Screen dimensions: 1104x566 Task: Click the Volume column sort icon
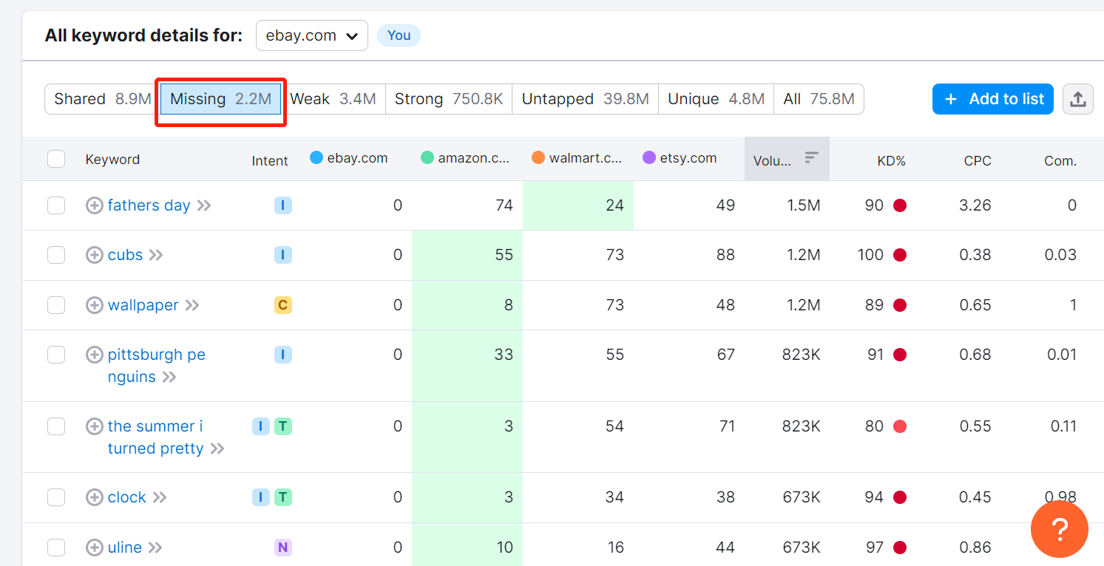811,157
